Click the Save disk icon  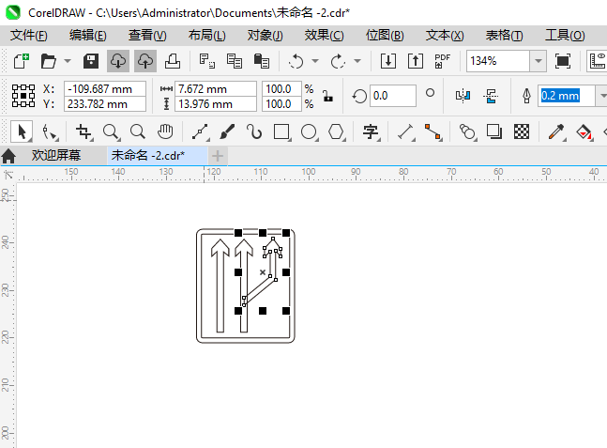click(92, 61)
